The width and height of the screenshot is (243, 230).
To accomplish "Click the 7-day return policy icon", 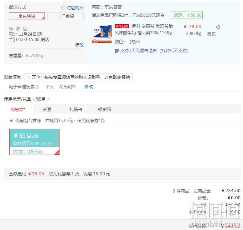I will [117, 51].
